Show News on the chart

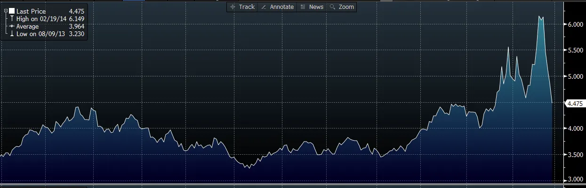pyautogui.click(x=312, y=7)
